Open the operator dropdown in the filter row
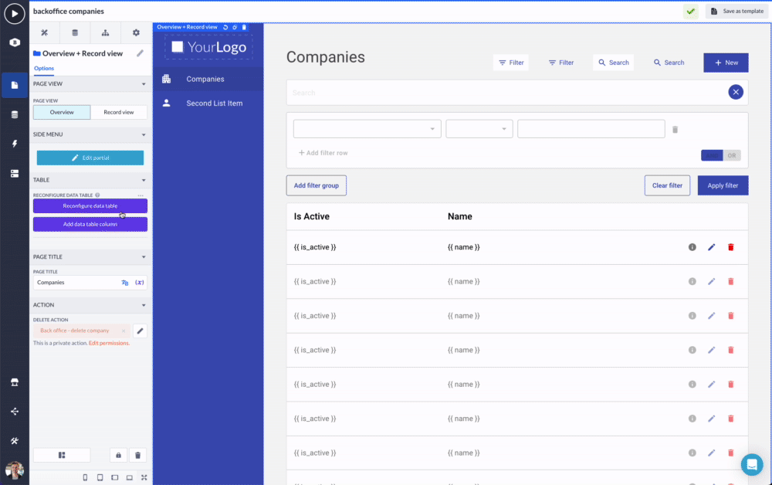772x485 pixels. click(479, 128)
